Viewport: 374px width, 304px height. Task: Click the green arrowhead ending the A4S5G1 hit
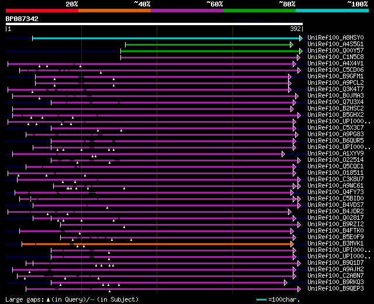point(292,44)
